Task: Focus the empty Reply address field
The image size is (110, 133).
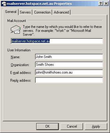Action: pyautogui.click(x=69, y=80)
